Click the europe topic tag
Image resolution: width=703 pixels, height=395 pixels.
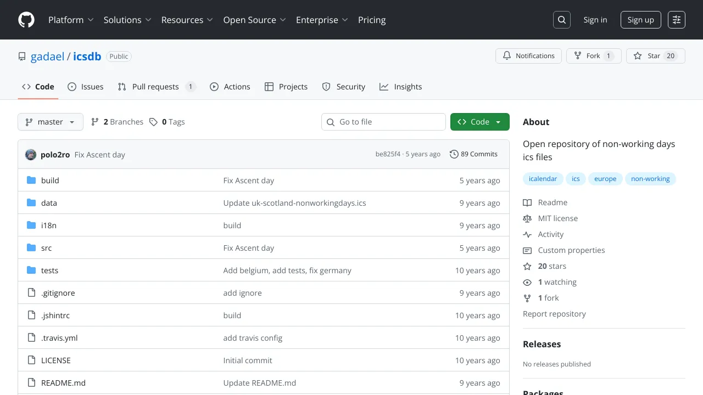(x=605, y=179)
